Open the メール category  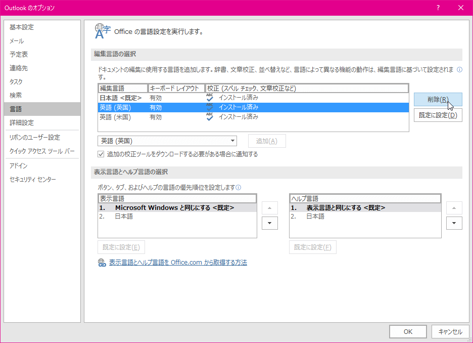42,41
